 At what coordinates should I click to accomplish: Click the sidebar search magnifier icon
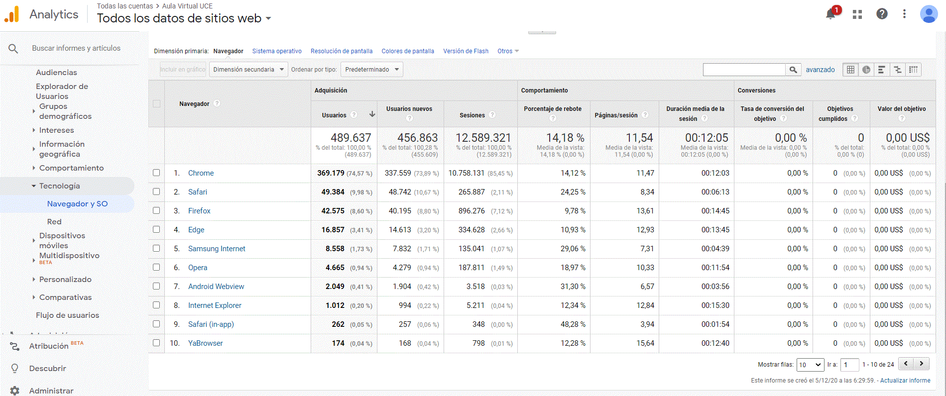(13, 48)
